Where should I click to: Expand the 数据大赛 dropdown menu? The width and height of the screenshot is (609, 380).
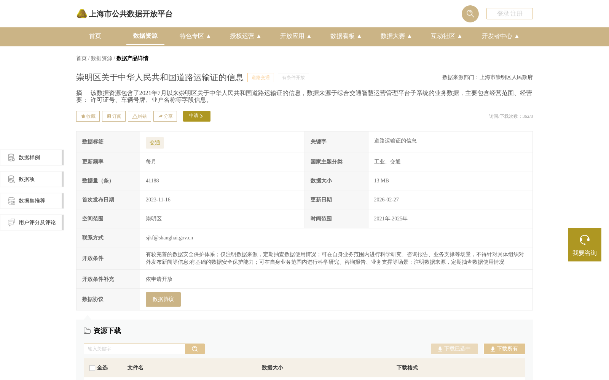pos(396,36)
